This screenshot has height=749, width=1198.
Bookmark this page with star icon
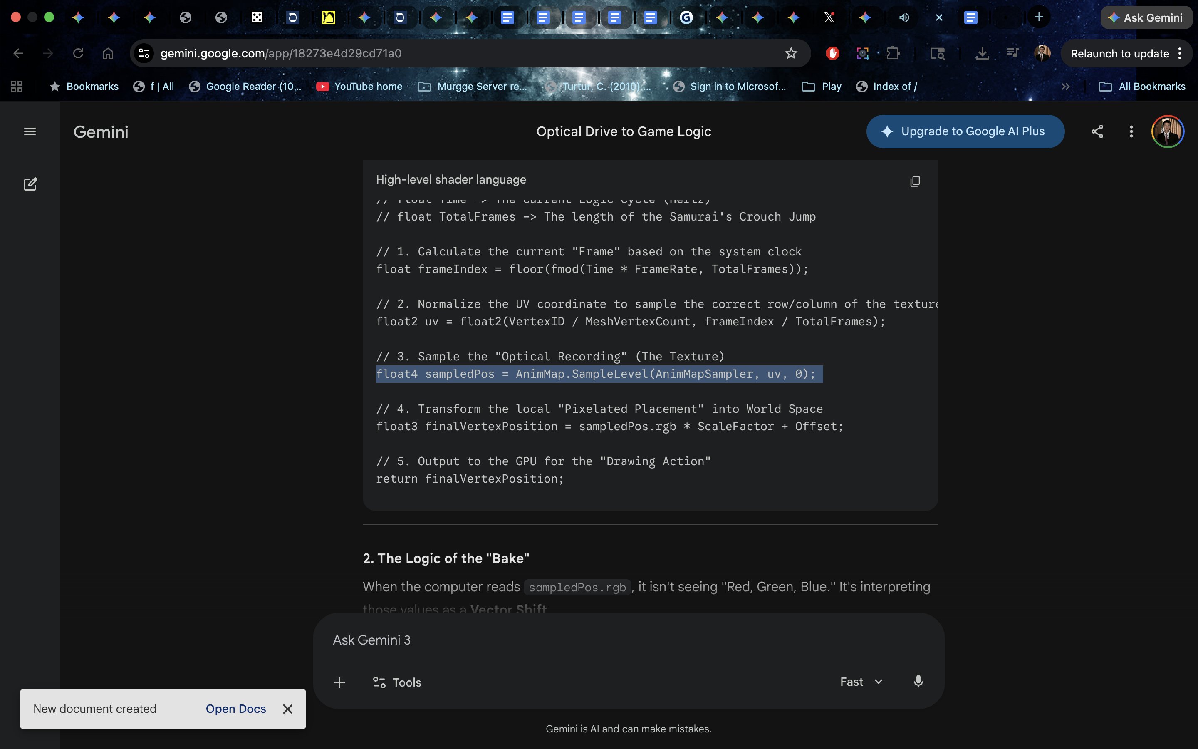791,54
